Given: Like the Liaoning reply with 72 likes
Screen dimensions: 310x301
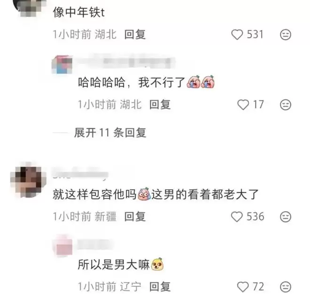Looking at the screenshot, I should pos(243,287).
